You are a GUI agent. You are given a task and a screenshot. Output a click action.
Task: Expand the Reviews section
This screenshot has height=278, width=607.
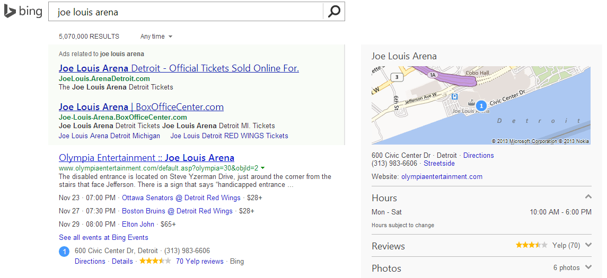pyautogui.click(x=588, y=245)
